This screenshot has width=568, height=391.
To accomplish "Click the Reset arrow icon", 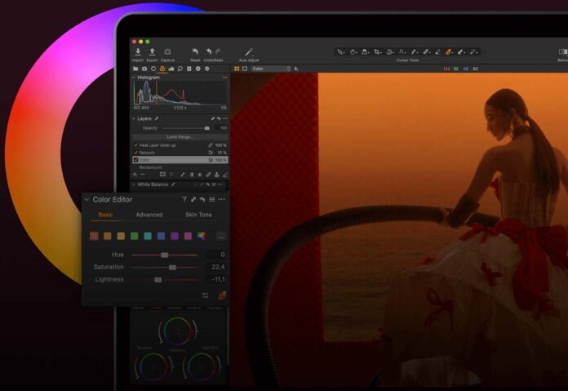I will coord(195,52).
